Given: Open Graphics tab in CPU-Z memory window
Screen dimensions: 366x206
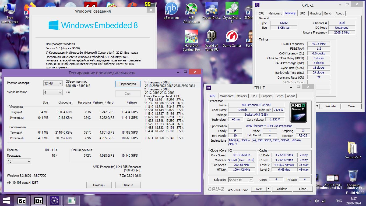Looking at the screenshot, I should click(315, 13).
